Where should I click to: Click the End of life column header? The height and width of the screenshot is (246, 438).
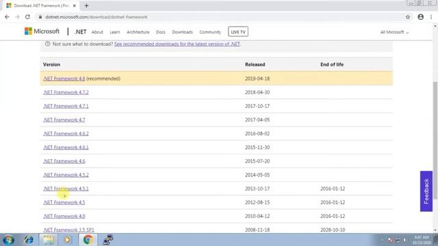[x=332, y=64]
